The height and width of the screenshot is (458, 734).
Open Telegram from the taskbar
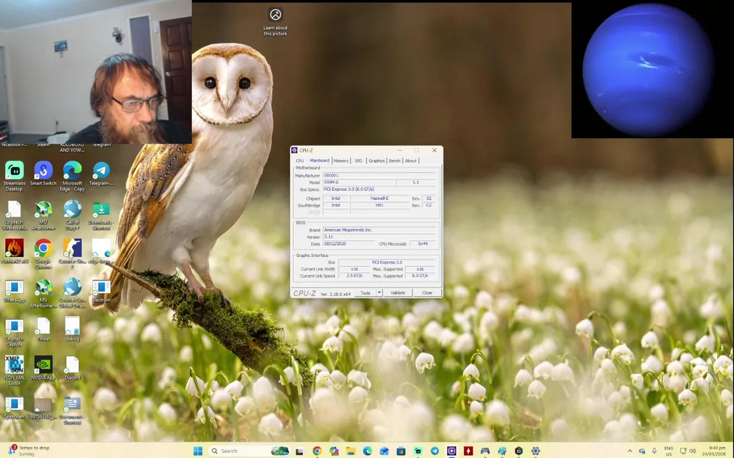click(x=434, y=450)
